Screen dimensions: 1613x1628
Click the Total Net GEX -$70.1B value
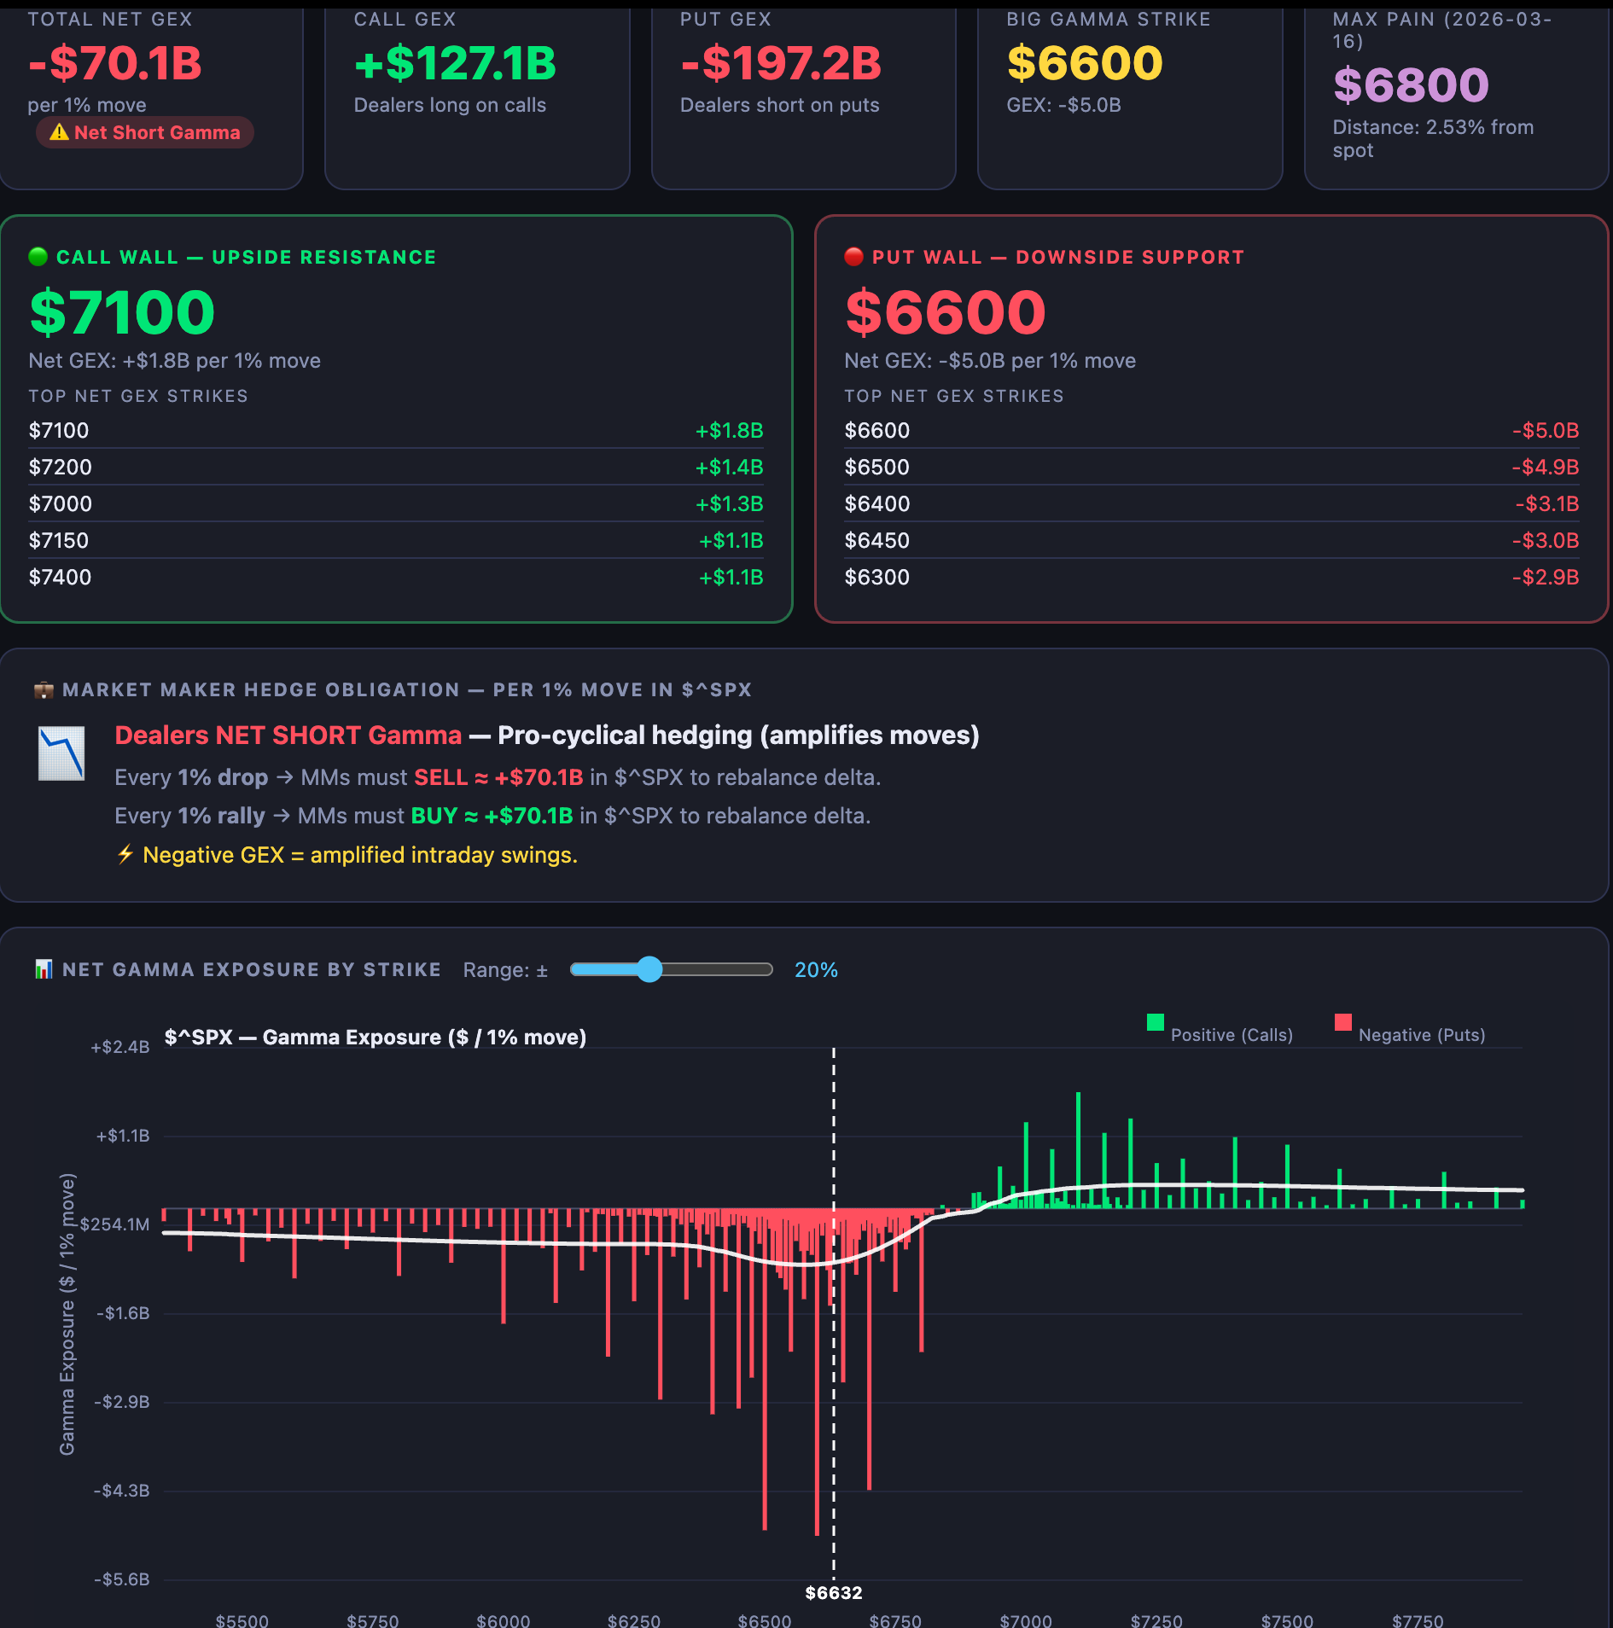click(x=115, y=63)
